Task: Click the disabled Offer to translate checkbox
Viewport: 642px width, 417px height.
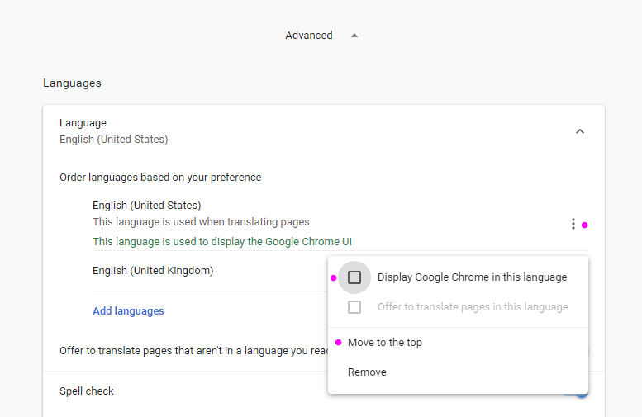Action: pyautogui.click(x=354, y=307)
